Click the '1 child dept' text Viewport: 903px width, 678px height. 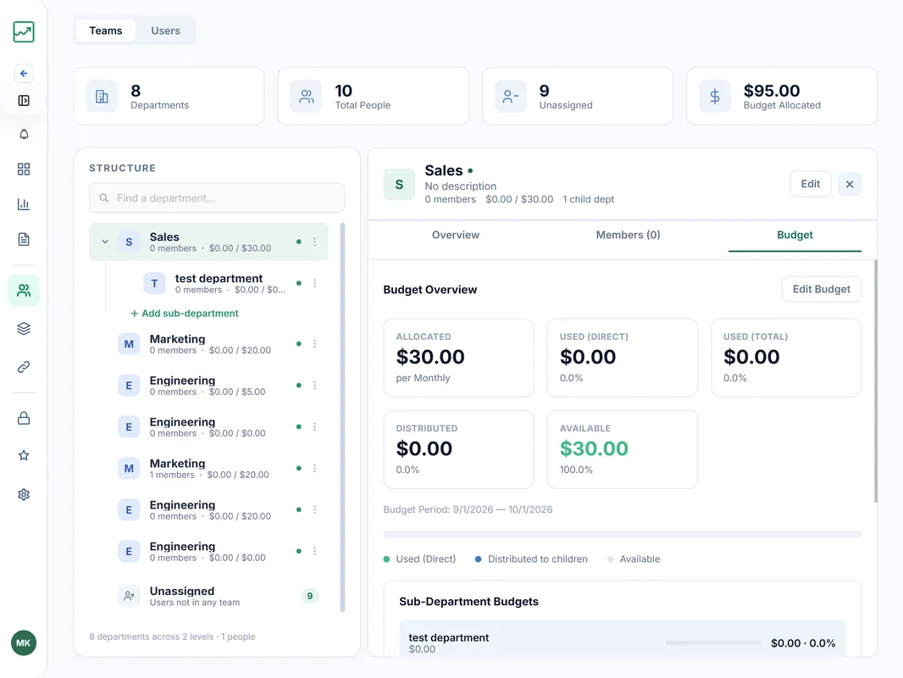pyautogui.click(x=588, y=199)
